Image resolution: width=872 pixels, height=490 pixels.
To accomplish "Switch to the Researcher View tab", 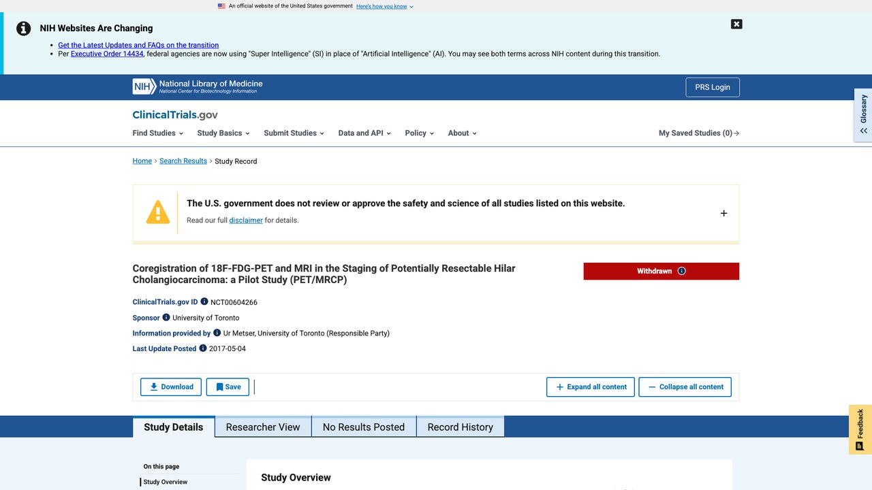I will [x=263, y=427].
